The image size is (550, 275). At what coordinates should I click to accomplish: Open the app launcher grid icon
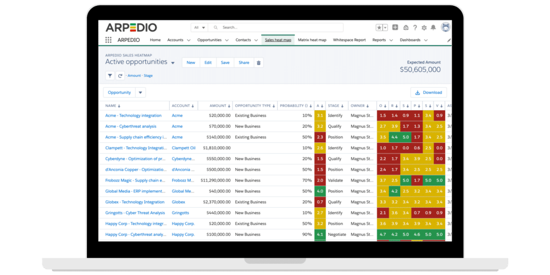click(x=108, y=40)
